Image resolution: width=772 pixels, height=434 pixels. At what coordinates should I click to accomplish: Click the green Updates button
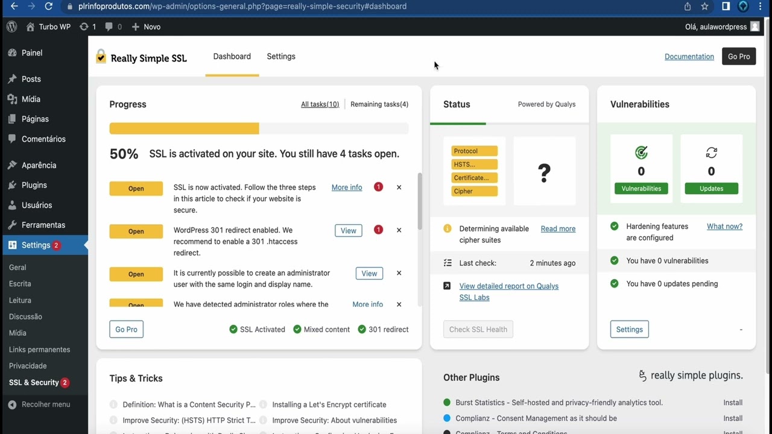pos(712,189)
